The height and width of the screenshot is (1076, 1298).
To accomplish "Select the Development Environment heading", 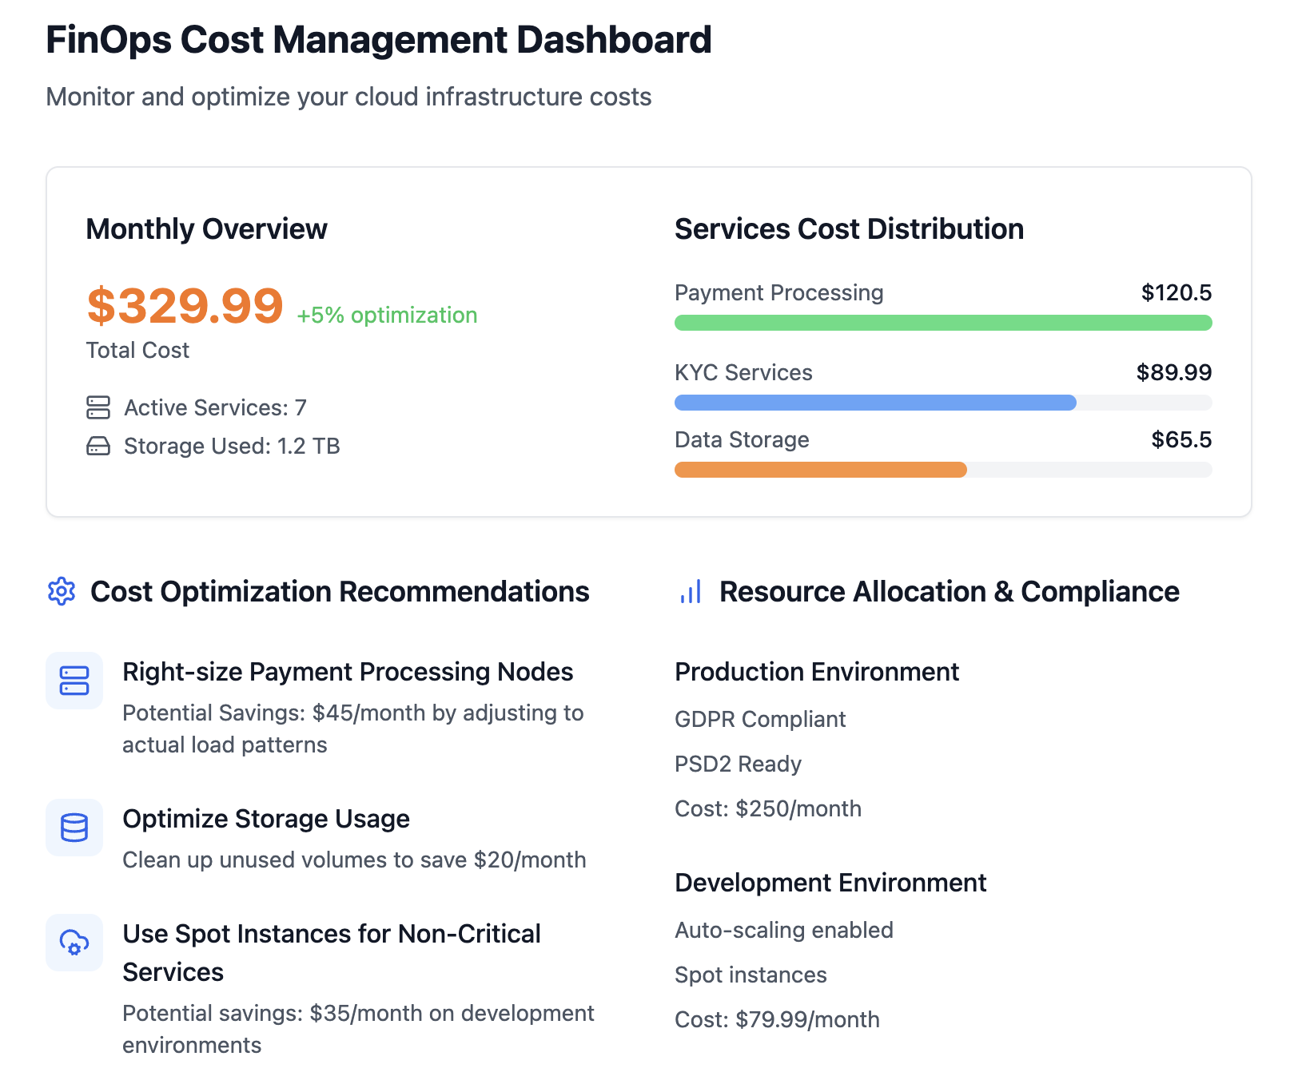I will click(x=830, y=883).
